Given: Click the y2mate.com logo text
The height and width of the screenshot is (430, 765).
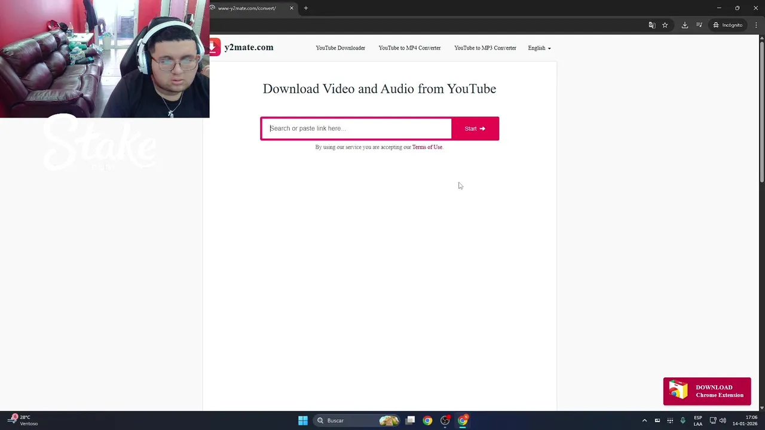Looking at the screenshot, I should (249, 47).
